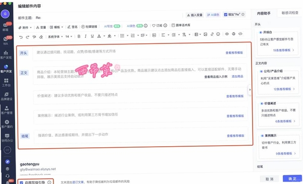
Task: Toggle italic formatting
Action: tap(85, 36)
